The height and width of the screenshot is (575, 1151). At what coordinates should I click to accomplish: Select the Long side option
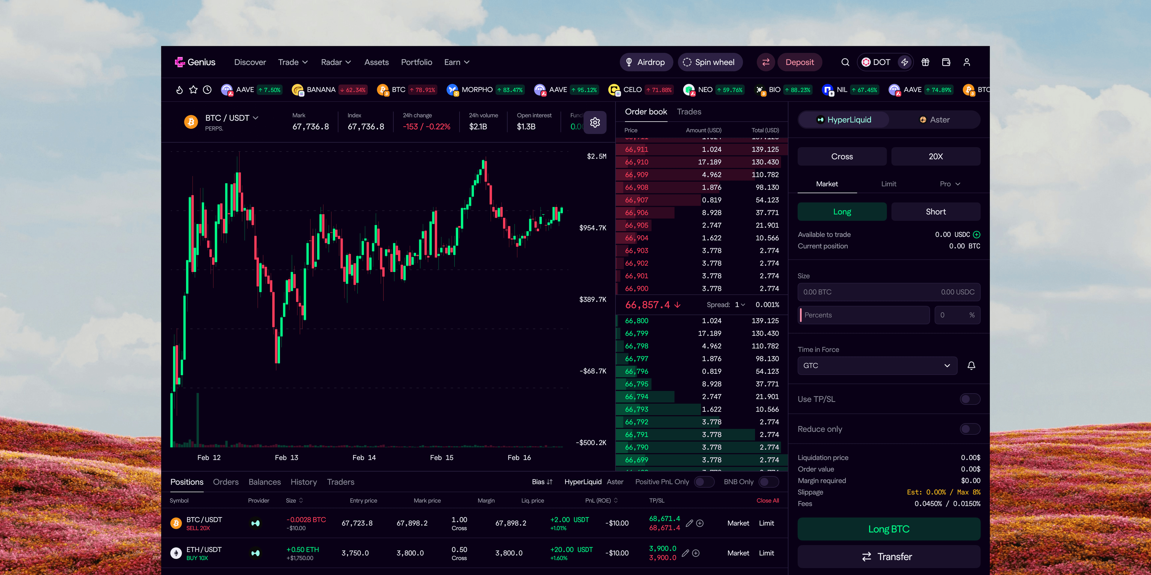[x=842, y=212]
